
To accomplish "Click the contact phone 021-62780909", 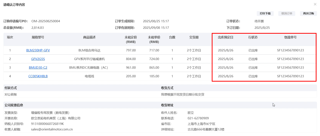I will coord(198,118).
